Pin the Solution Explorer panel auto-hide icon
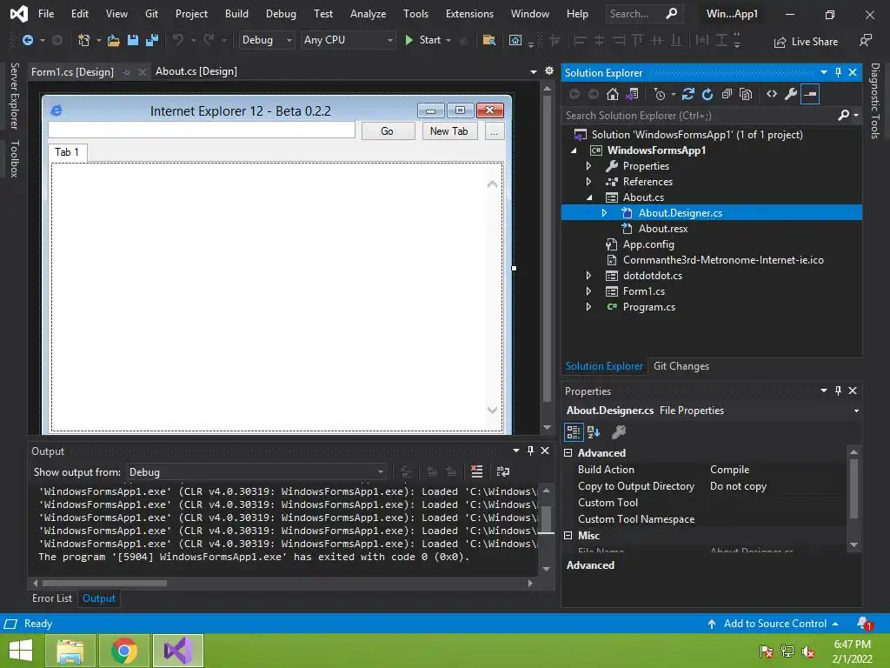This screenshot has width=890, height=668. coord(839,72)
